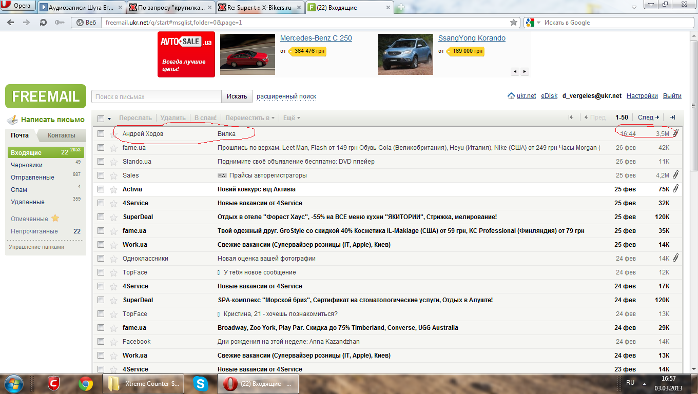The image size is (698, 394).
Task: Close the "(22) Входящие" tab
Action: [387, 8]
